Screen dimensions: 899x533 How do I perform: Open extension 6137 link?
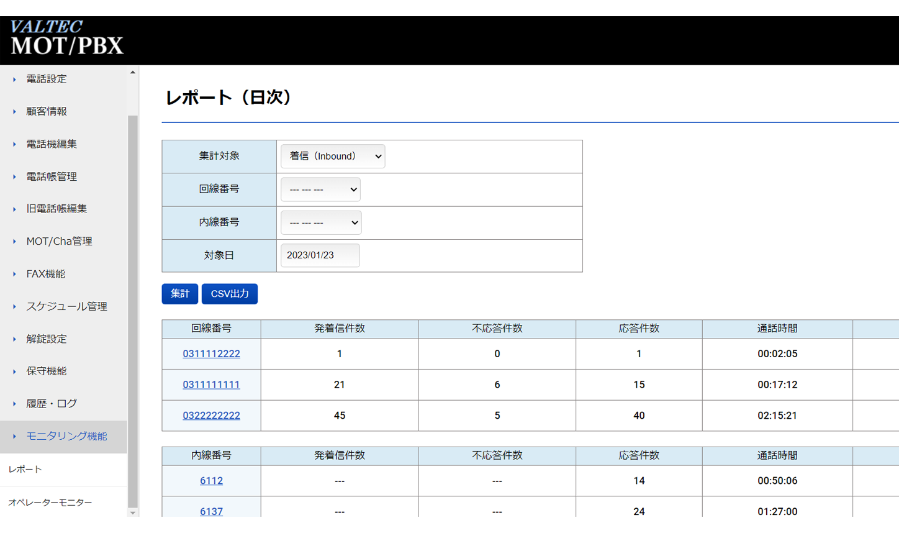coord(211,511)
